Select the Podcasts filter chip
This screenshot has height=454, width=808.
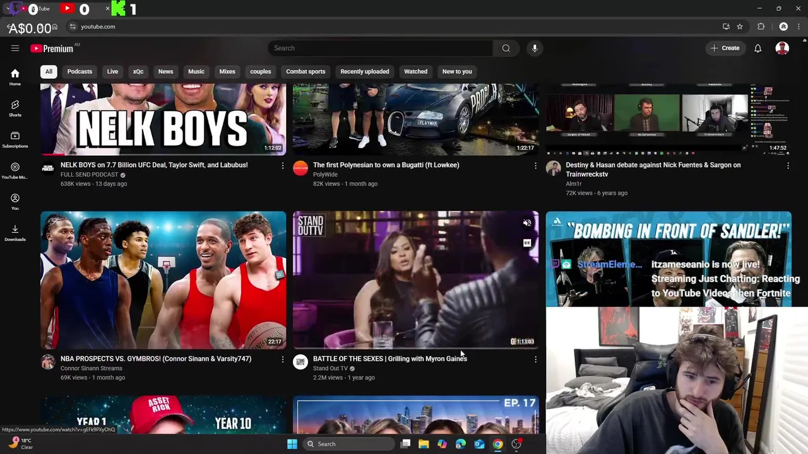pos(80,71)
